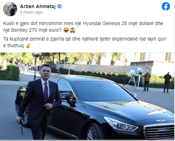Click the victory hand emoji

click(x=28, y=45)
